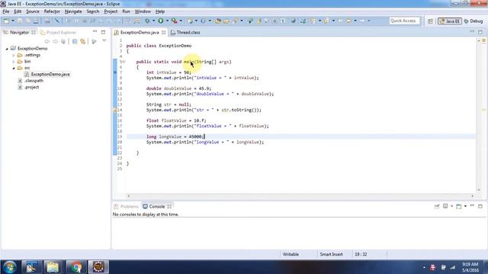Select the Console tab
Screen dimensions: 488x274
click(x=157, y=206)
